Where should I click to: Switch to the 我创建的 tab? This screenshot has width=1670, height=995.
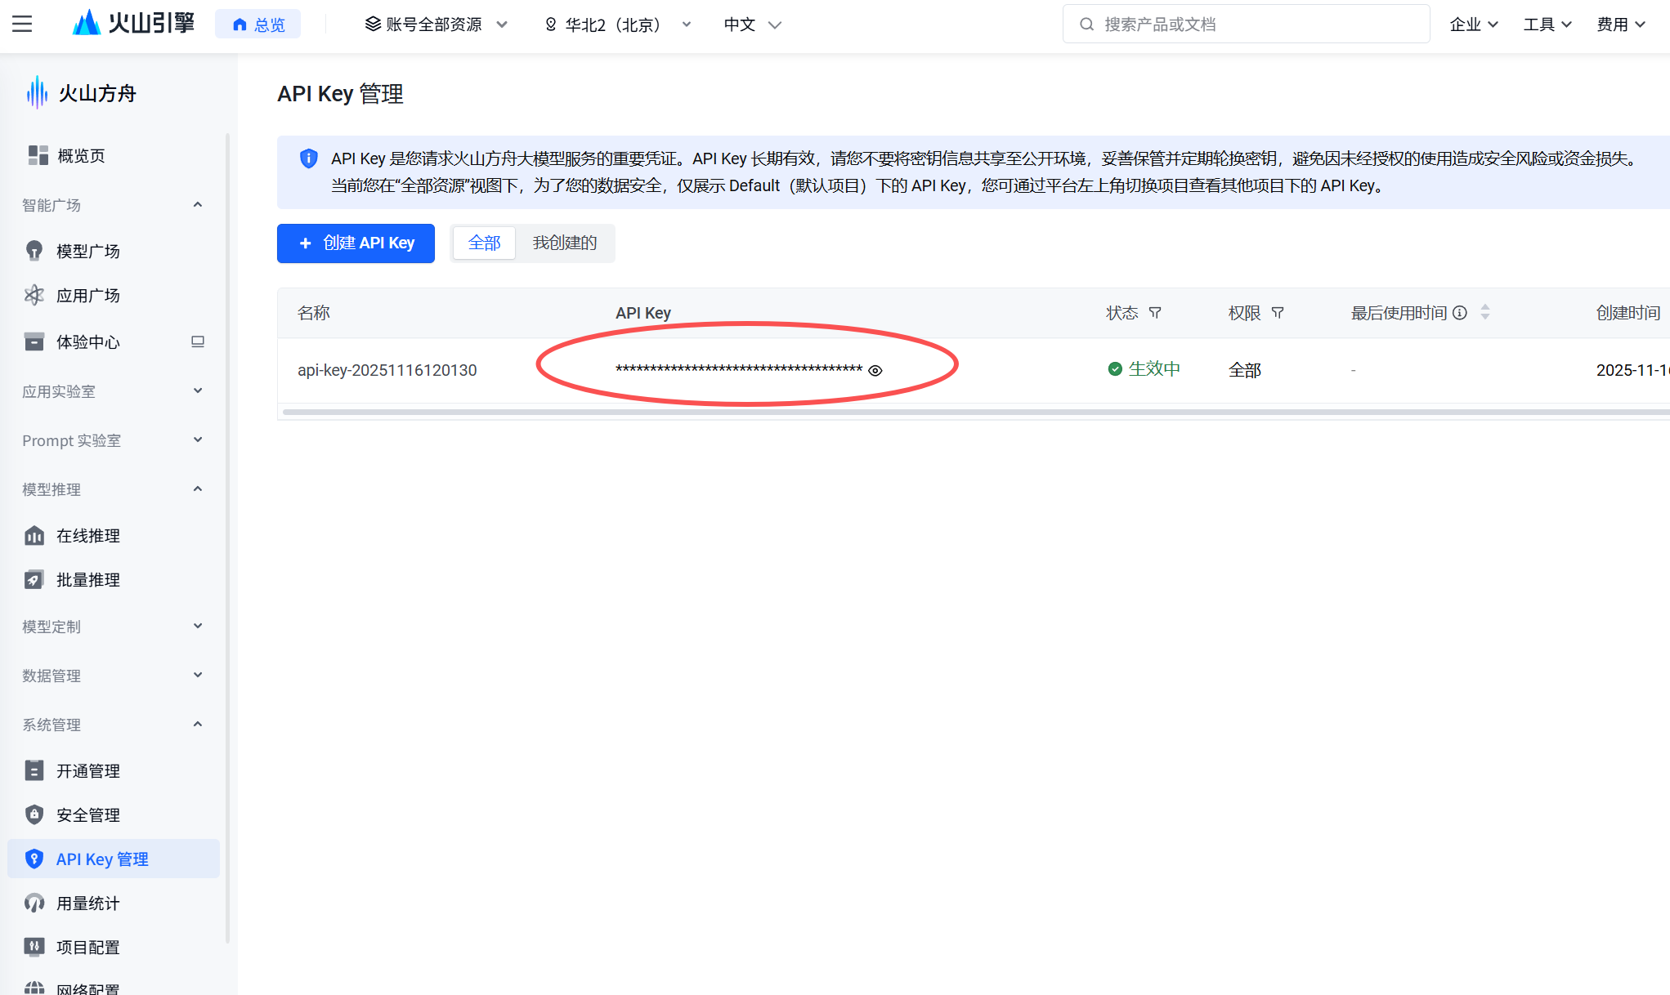[564, 243]
